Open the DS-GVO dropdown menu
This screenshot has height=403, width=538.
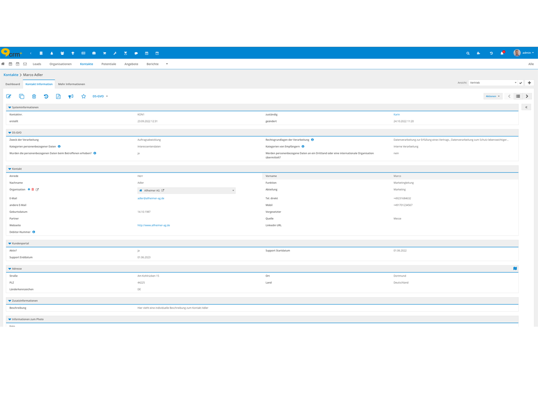pos(100,96)
